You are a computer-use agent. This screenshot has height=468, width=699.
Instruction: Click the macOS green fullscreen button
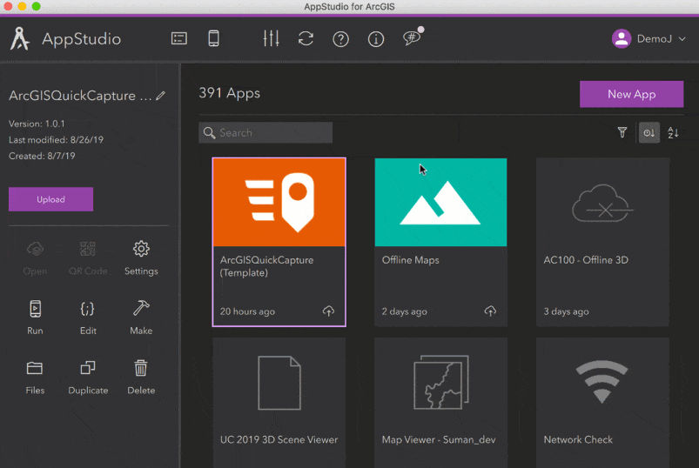36,6
